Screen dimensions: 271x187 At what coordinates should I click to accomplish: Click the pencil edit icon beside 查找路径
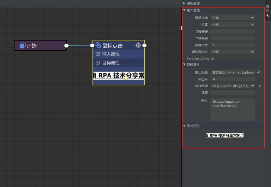click(x=260, y=86)
